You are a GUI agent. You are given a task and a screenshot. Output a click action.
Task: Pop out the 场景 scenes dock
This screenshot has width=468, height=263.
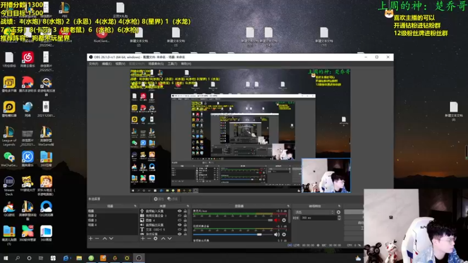click(135, 206)
